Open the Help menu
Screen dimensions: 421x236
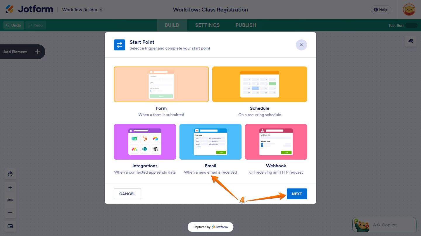[381, 10]
